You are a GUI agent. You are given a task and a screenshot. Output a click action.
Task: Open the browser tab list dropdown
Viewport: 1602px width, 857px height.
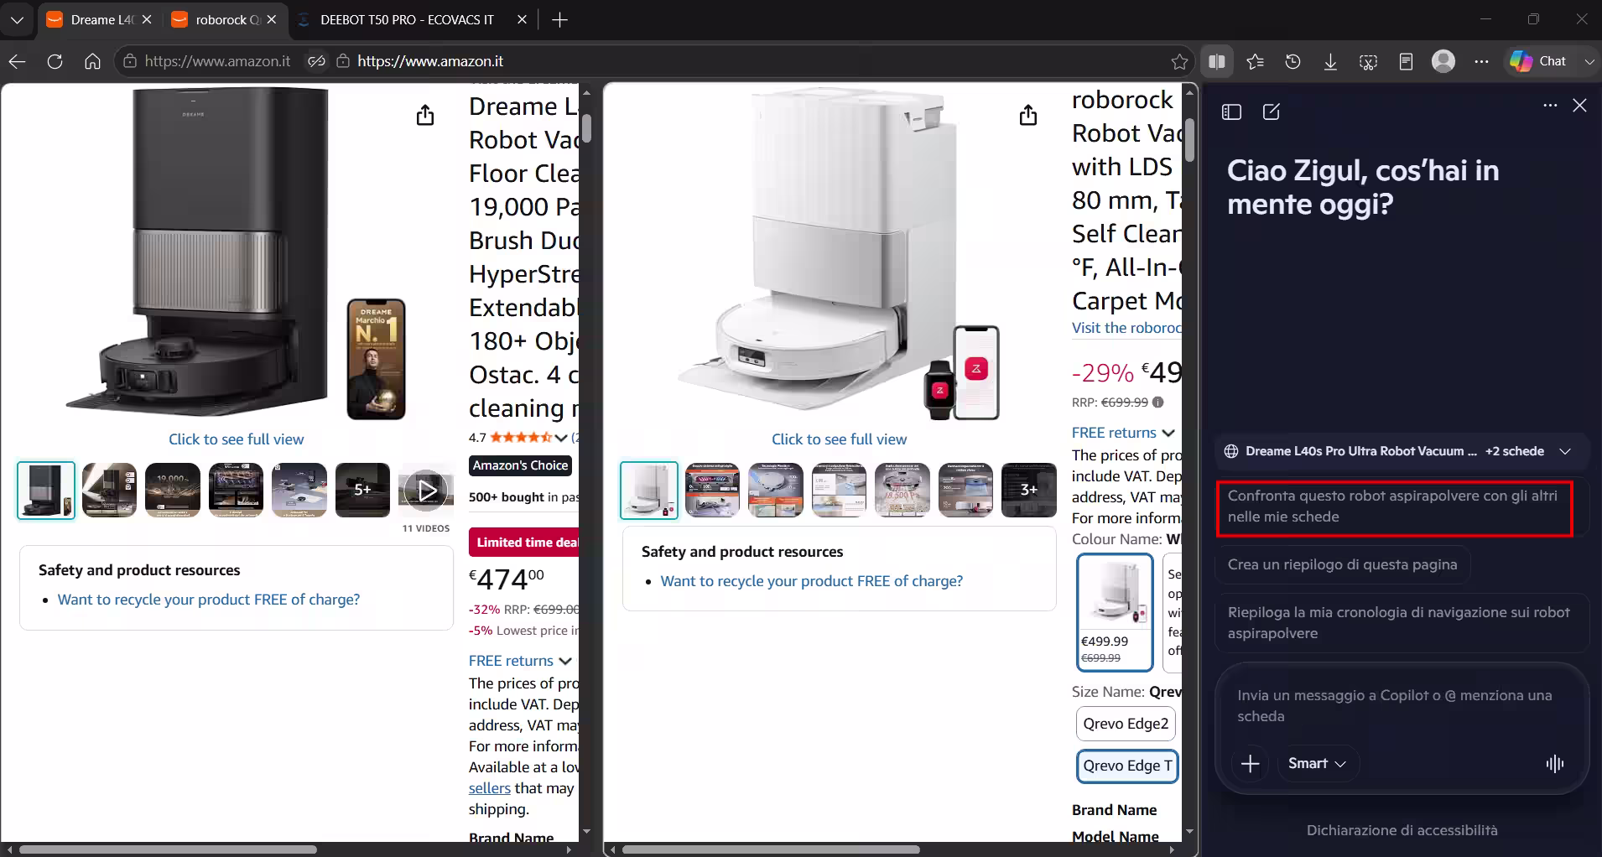click(17, 19)
